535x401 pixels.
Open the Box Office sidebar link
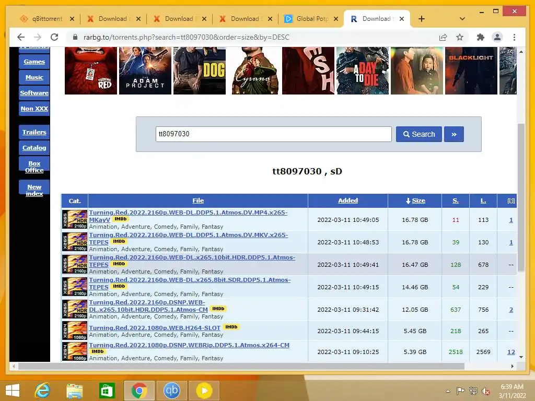coord(34,167)
